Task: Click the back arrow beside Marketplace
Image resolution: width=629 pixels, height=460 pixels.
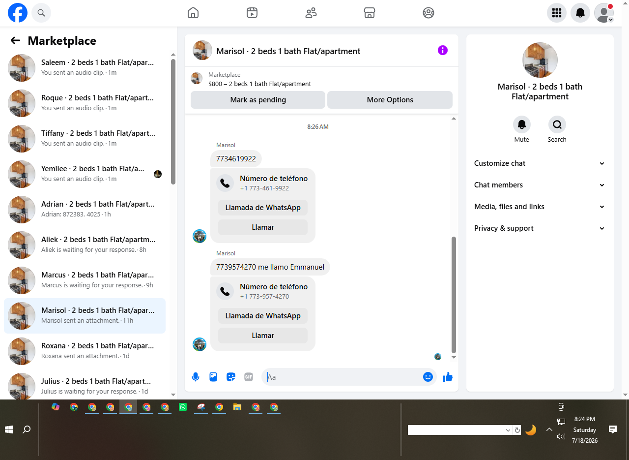Action: click(x=15, y=41)
